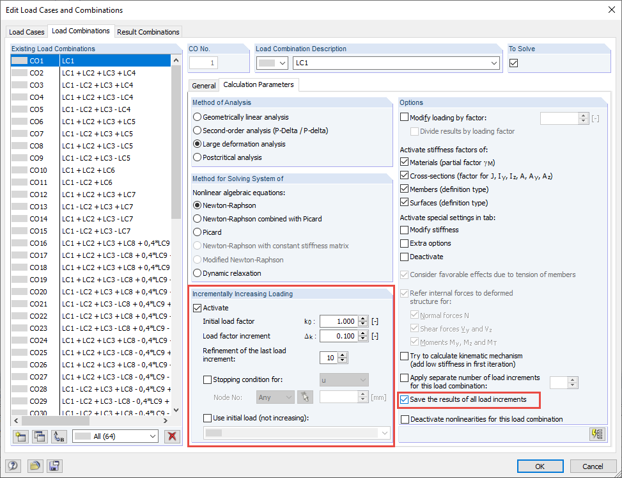Select load combination CO2 row
The image size is (622, 478).
(x=91, y=73)
